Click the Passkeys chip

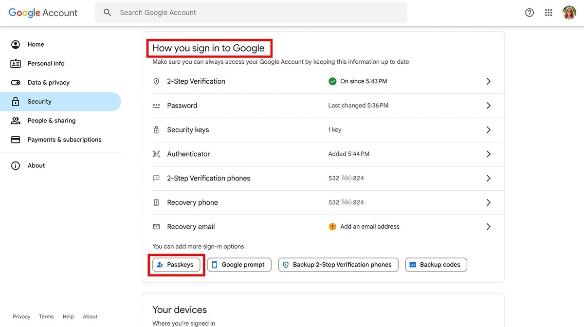176,265
